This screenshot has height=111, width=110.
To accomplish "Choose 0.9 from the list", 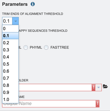I will (x=11, y=92).
